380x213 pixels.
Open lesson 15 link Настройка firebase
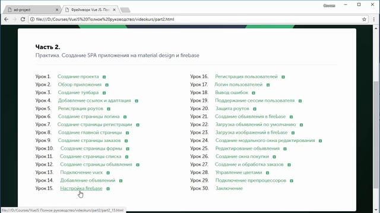point(81,188)
